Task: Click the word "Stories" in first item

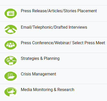Action: tap(70, 11)
